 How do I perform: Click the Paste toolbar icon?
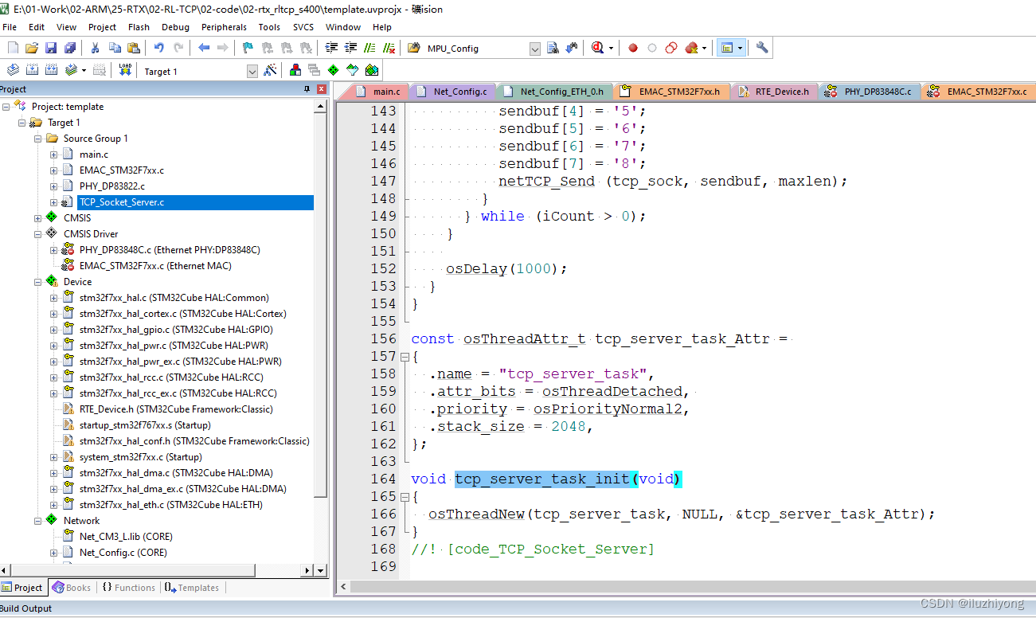coord(133,48)
